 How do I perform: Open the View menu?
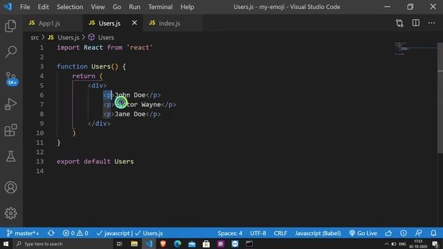coord(98,7)
